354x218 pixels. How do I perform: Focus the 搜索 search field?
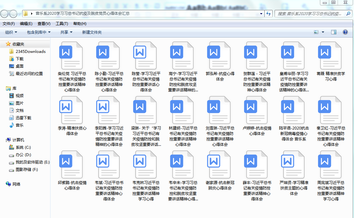point(313,14)
